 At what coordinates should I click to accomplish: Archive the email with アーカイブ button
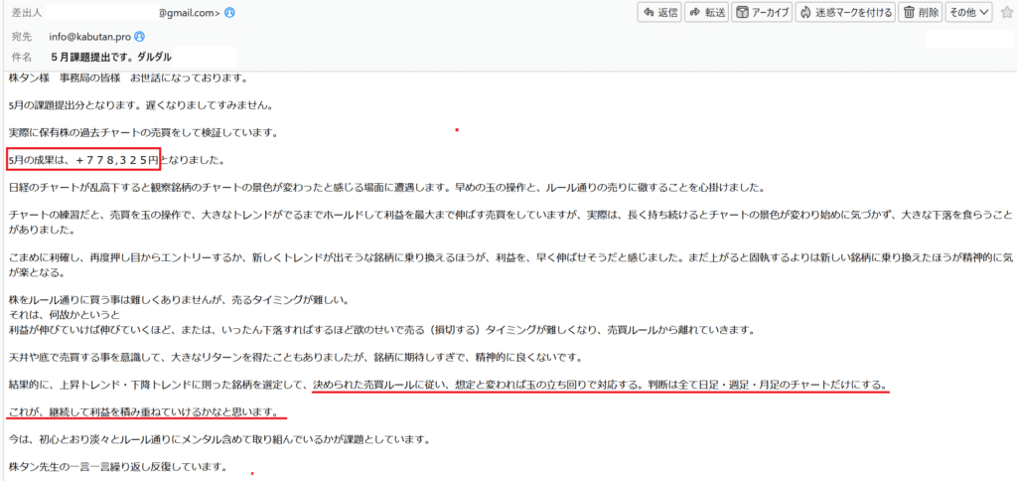tap(762, 12)
